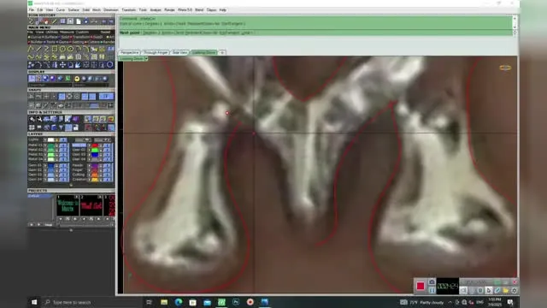547x308 pixels.
Task: Click the filter funnel icon in Info & Settings
Action: pyautogui.click(x=61, y=127)
